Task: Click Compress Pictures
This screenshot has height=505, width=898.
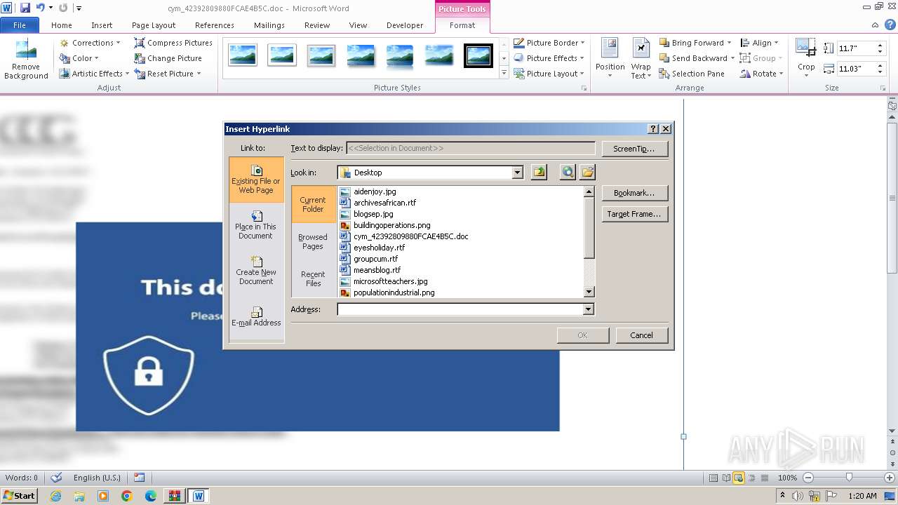Action: pyautogui.click(x=173, y=43)
